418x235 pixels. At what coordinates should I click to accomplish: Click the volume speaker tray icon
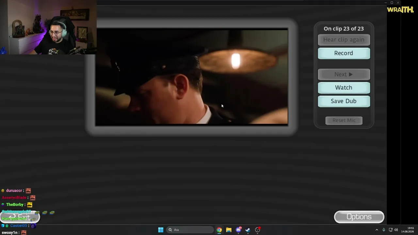(x=396, y=230)
